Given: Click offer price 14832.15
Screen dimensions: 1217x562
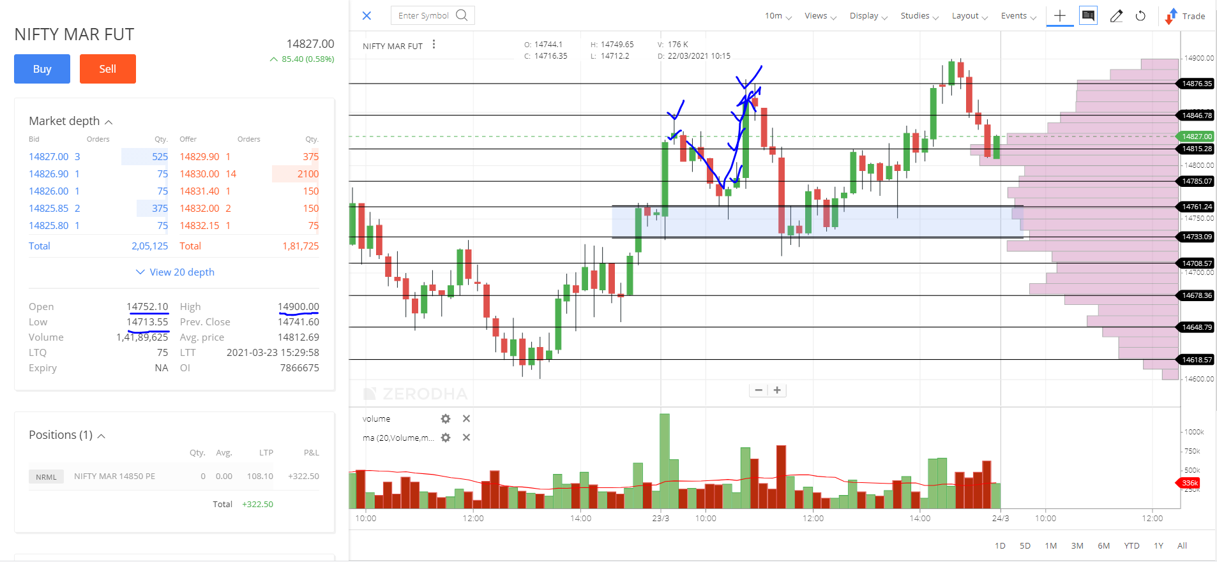Looking at the screenshot, I should (199, 226).
